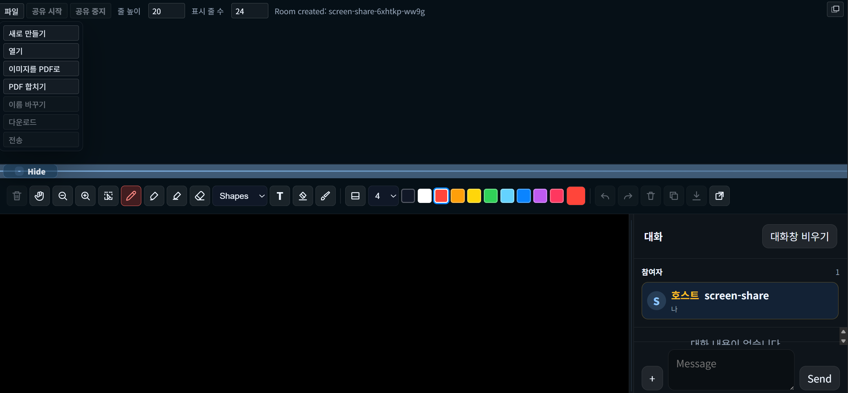Click the large current color swatch
848x393 pixels.
point(576,196)
